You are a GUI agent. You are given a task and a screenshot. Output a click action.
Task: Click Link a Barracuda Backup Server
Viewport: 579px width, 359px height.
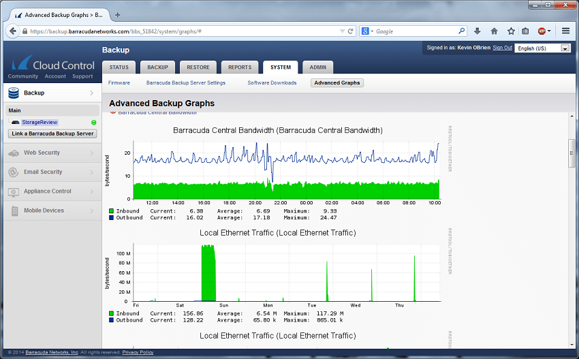52,134
